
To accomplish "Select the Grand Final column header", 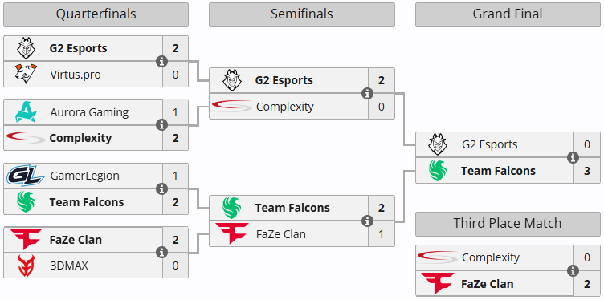I will coord(508,14).
